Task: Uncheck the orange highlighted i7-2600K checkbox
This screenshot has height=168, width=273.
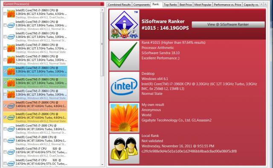Action: pyautogui.click(x=5, y=106)
